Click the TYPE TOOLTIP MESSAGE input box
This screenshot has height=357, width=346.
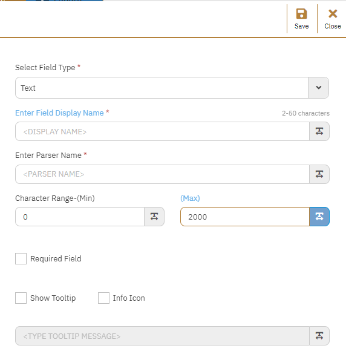coord(162,336)
